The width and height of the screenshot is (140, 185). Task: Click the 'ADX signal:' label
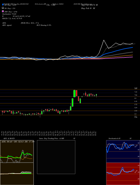tap(7, 25)
